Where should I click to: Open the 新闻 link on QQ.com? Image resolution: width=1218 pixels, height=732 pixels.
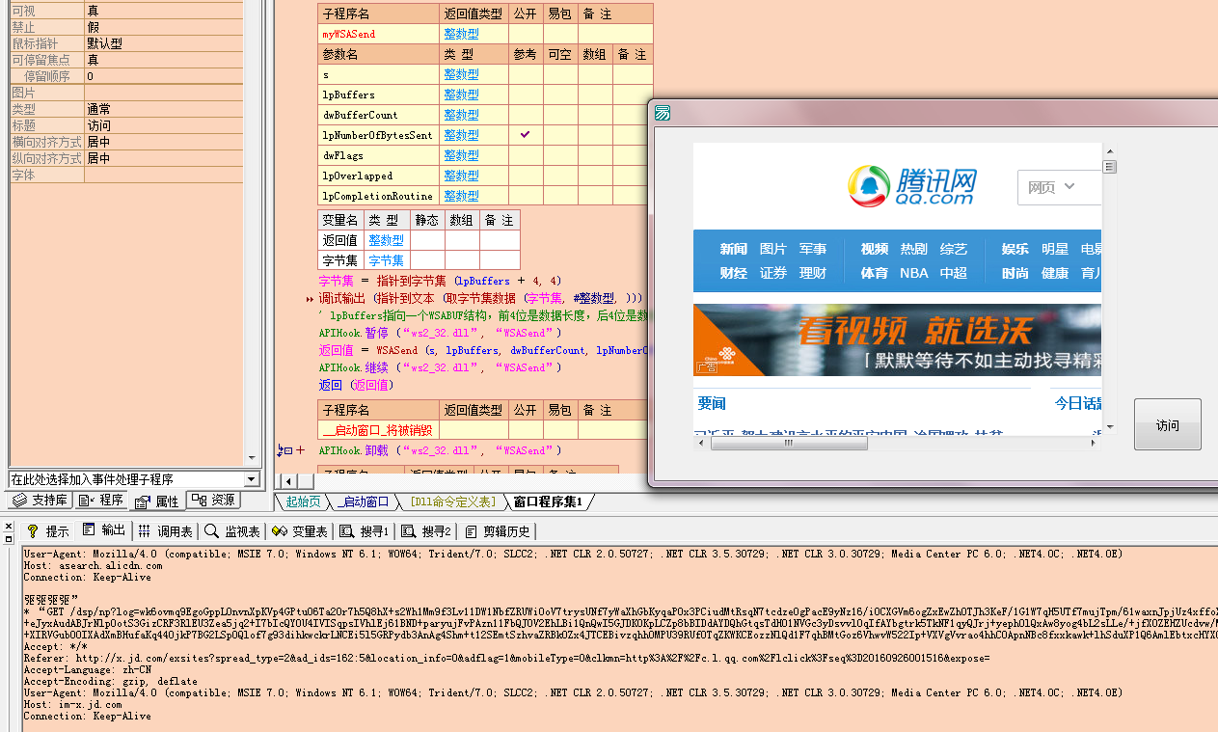(x=733, y=249)
